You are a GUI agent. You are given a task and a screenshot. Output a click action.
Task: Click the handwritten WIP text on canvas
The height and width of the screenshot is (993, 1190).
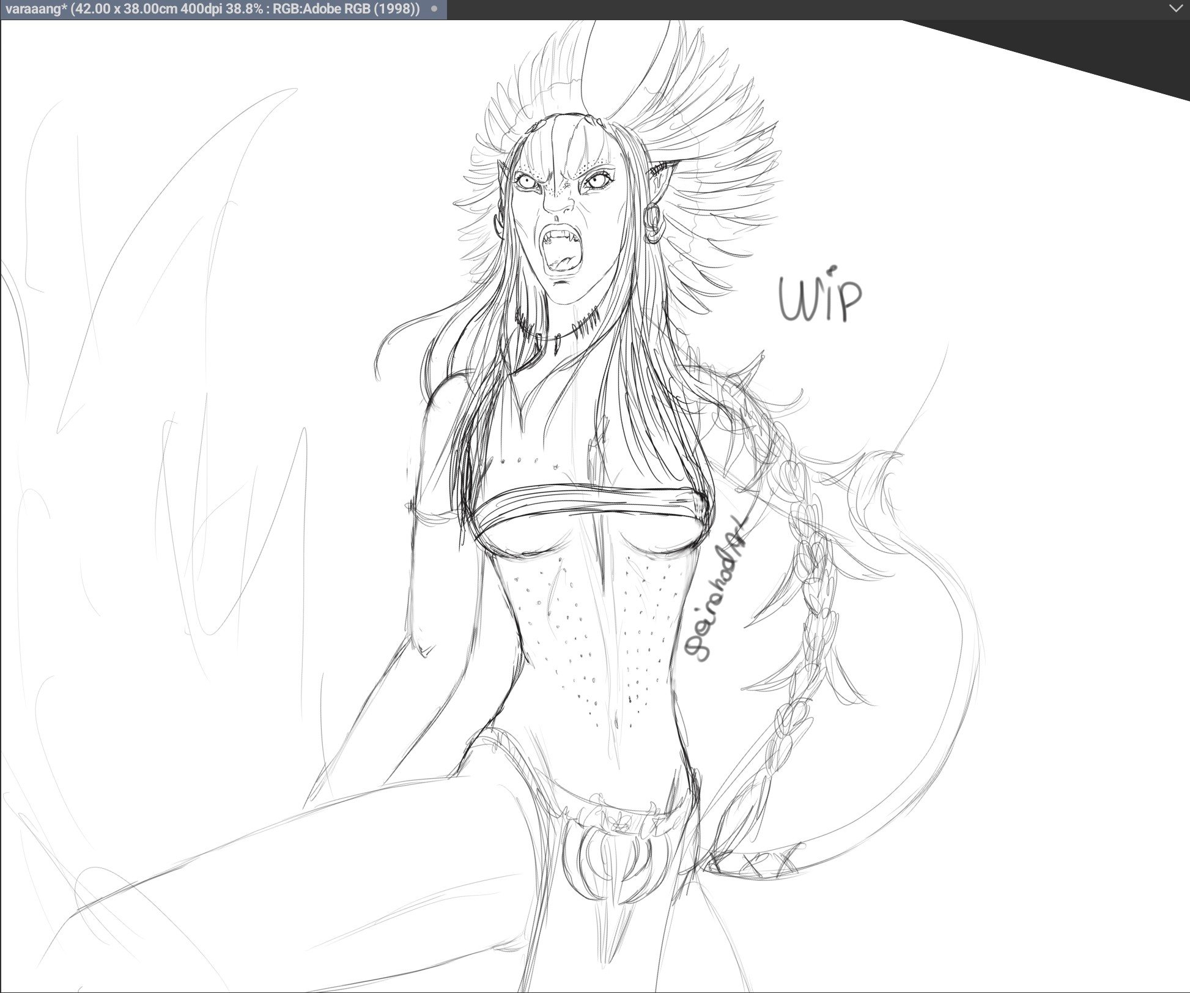[819, 299]
